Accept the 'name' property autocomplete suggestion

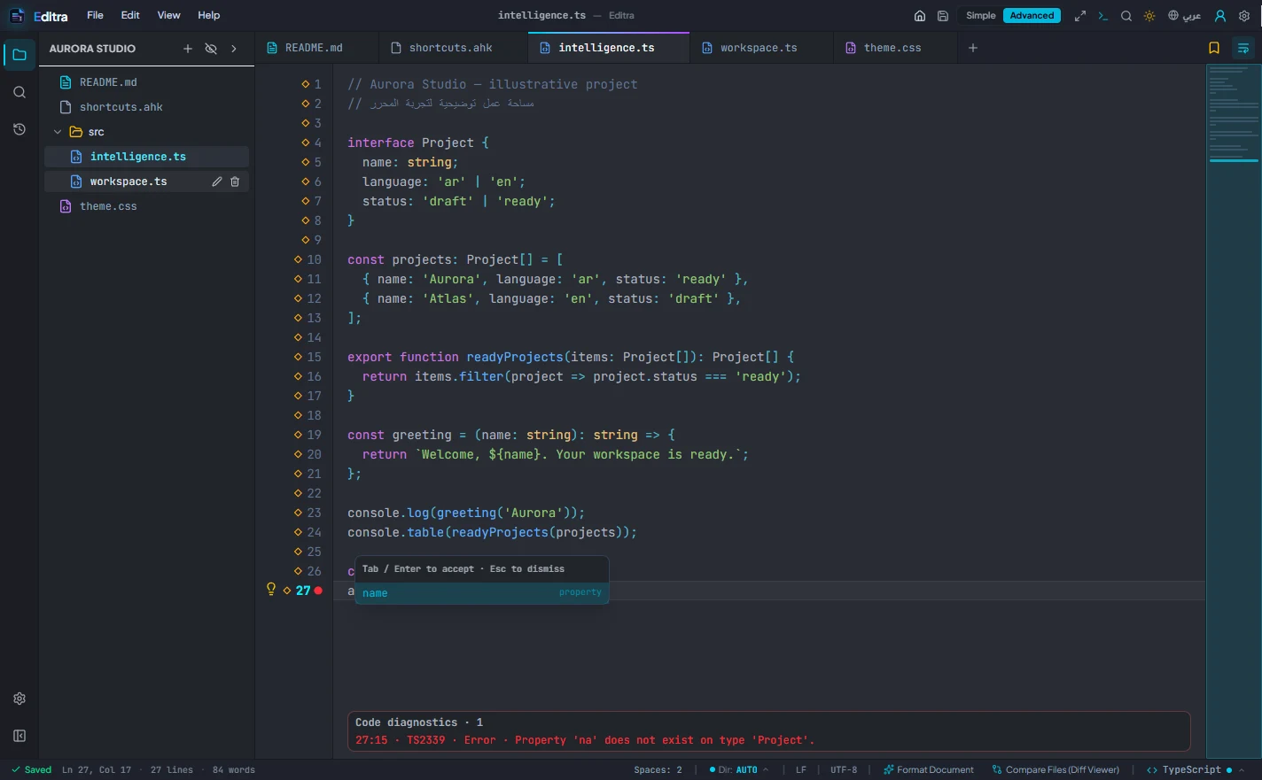pos(482,593)
